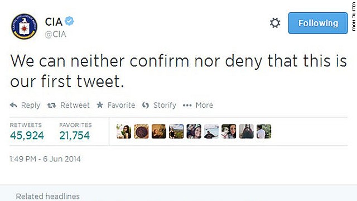Open the 1:49 PM timestamp permalink
The image size is (357, 201).
click(45, 159)
